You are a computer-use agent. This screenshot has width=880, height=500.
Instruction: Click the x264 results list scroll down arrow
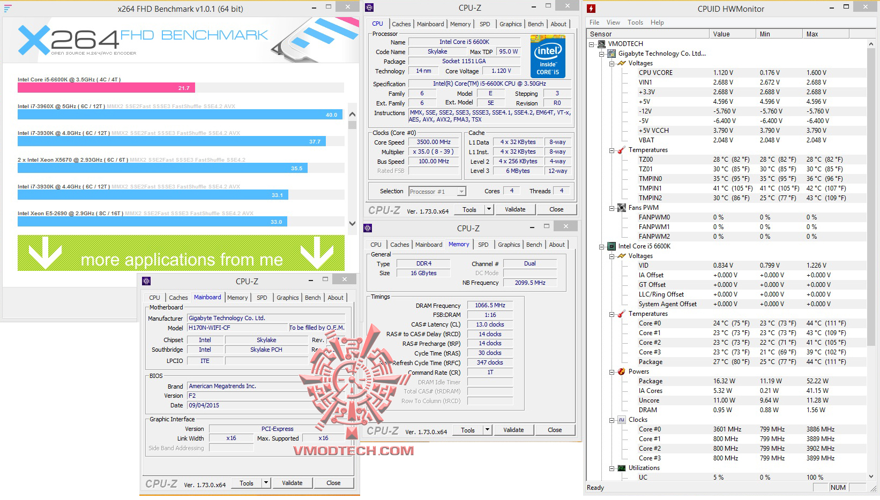tap(352, 223)
